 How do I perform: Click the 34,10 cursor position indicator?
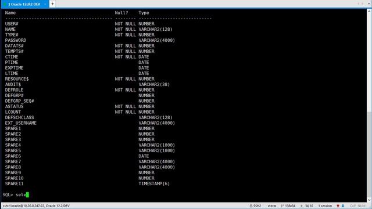pyautogui.click(x=307, y=206)
